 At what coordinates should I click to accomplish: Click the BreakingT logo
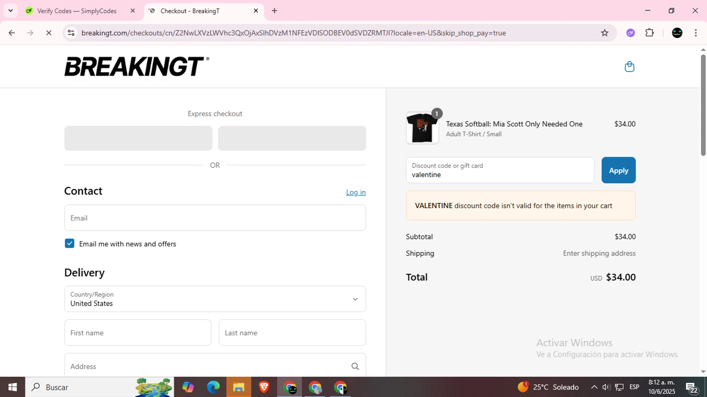[137, 66]
